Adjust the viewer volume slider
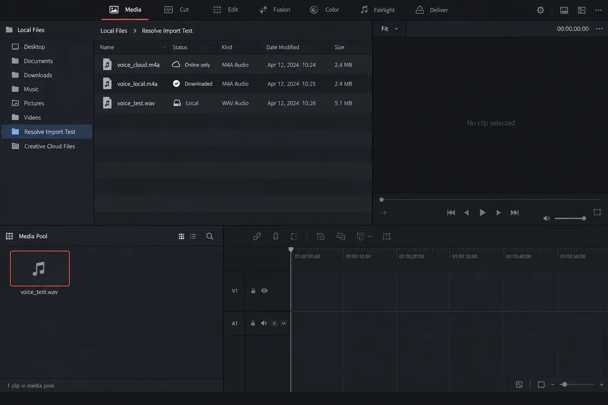 point(570,218)
